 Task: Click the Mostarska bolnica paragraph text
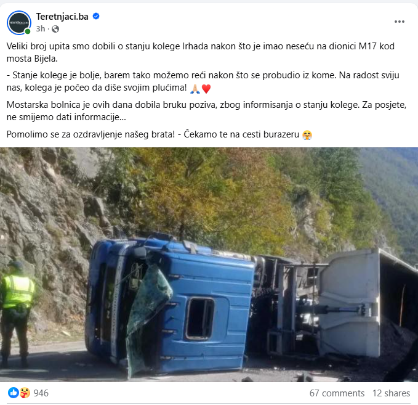[x=206, y=111]
